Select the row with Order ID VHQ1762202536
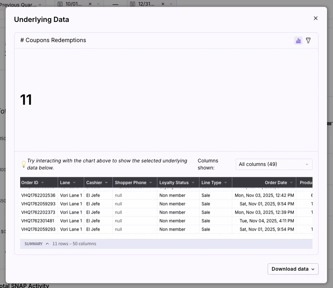The width and height of the screenshot is (333, 288). coord(38,195)
